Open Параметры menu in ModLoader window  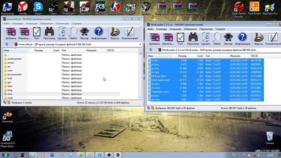click(206, 29)
